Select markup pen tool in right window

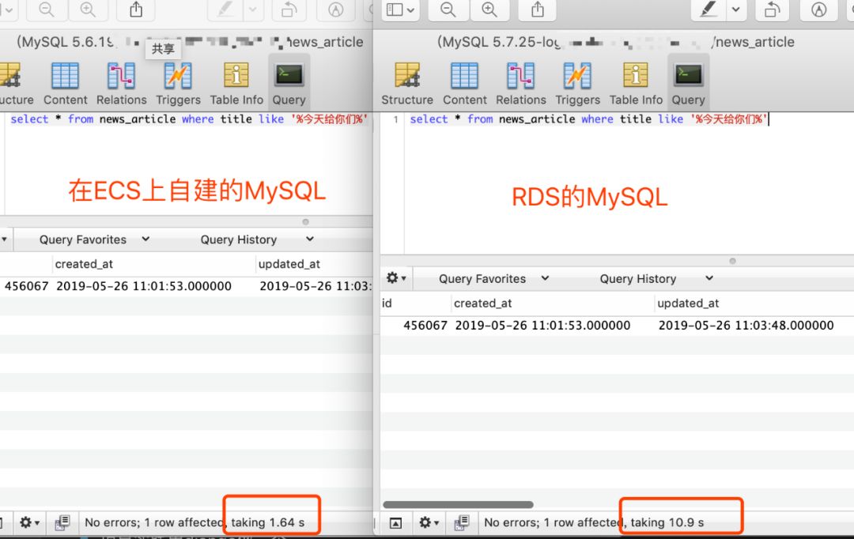[x=708, y=9]
